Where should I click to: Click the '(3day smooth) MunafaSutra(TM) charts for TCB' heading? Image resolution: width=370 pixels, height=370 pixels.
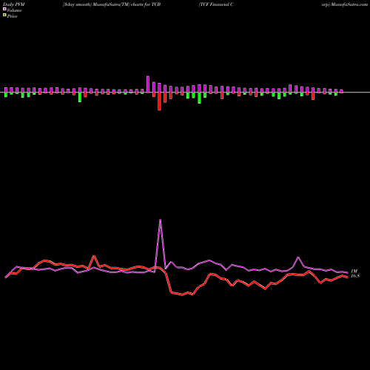(112, 4)
